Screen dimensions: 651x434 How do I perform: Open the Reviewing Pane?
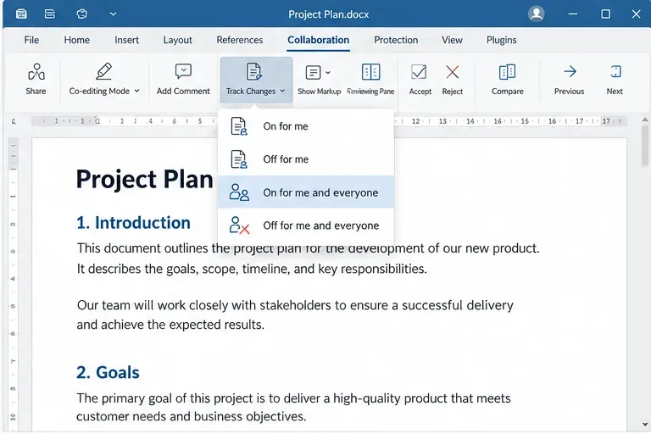click(x=370, y=79)
